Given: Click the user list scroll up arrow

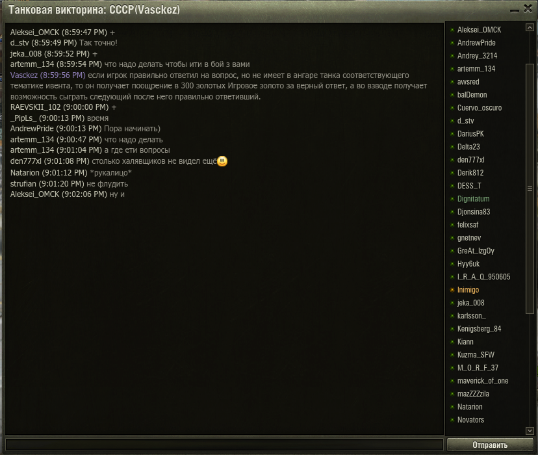Looking at the screenshot, I should tap(530, 27).
